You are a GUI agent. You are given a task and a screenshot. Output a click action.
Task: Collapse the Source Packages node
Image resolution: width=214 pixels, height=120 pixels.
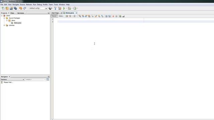(x=4, y=18)
